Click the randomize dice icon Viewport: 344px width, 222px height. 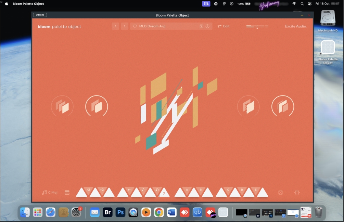pyautogui.click(x=280, y=193)
